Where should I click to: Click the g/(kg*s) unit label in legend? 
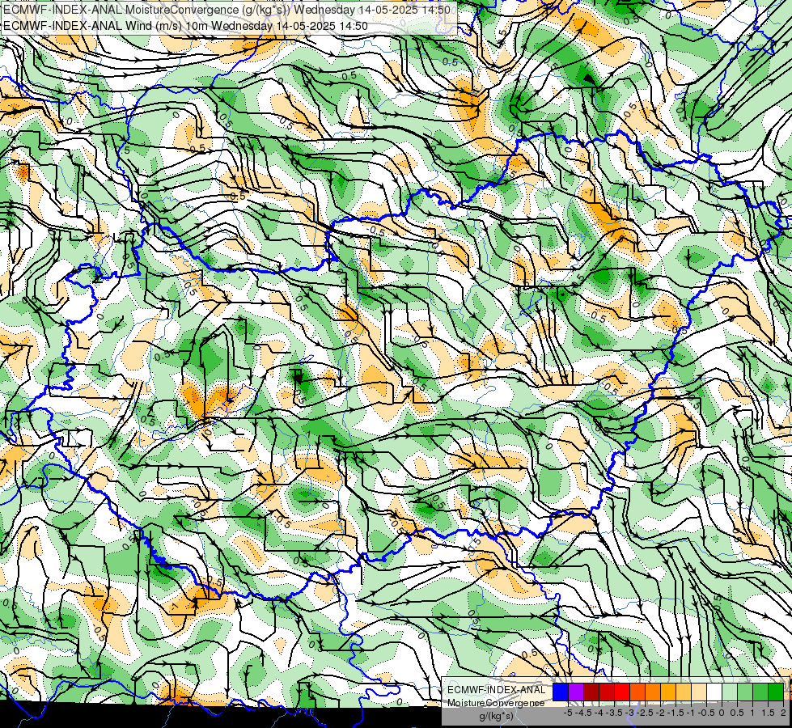pyautogui.click(x=497, y=717)
